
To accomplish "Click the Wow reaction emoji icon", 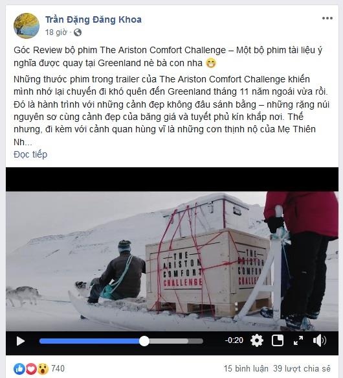I will click(x=43, y=368).
